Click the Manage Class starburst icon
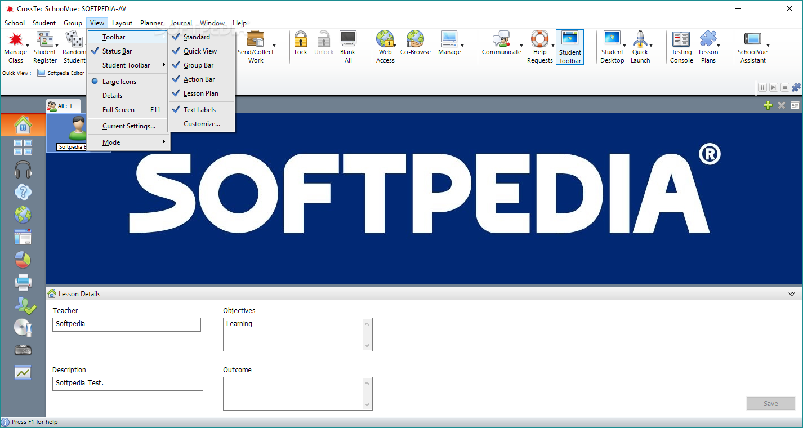 coord(15,39)
